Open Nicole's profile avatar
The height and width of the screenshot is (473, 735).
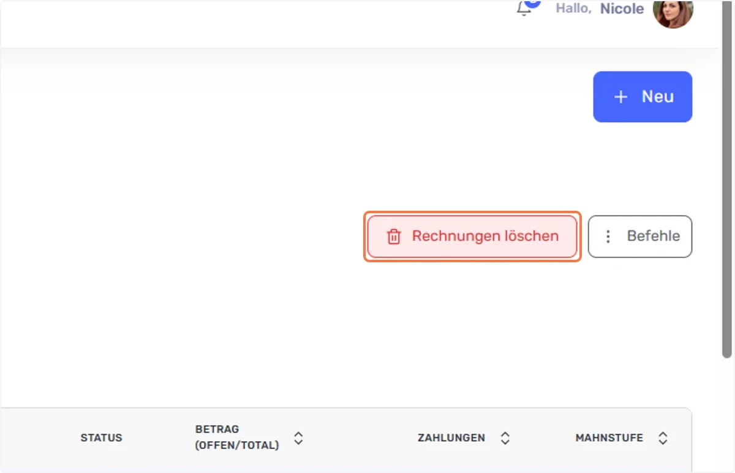pyautogui.click(x=673, y=11)
